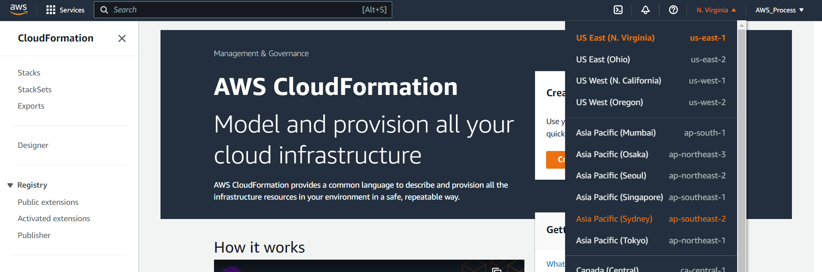The image size is (822, 272).
Task: Open the help question mark icon
Action: [x=673, y=10]
